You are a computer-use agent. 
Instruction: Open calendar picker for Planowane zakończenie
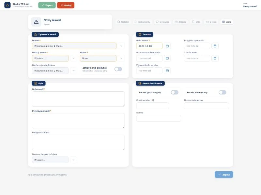(167, 58)
